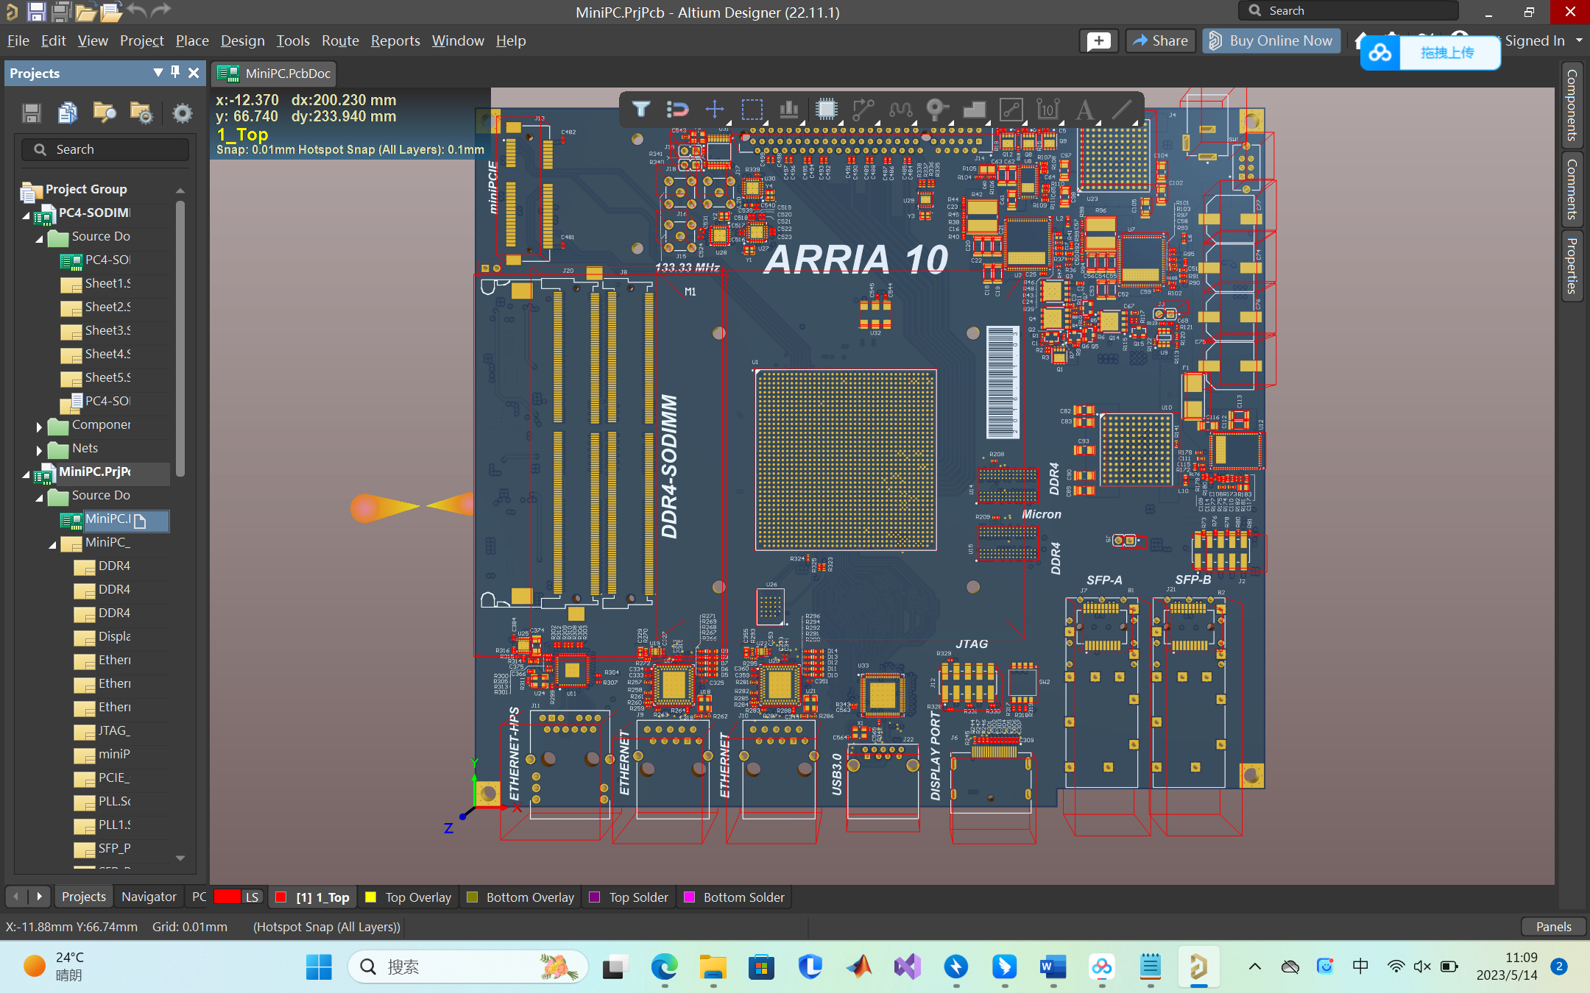This screenshot has width=1590, height=993.
Task: Click the Save All icon in title bar
Action: (x=61, y=11)
